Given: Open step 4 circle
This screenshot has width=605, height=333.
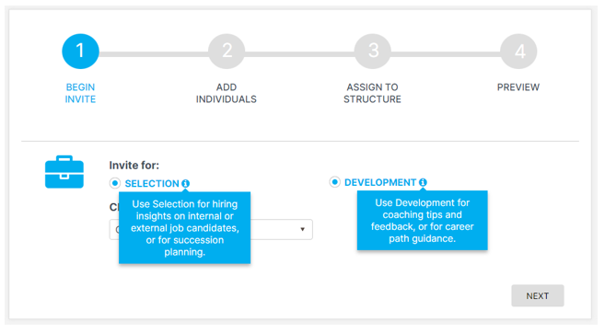Looking at the screenshot, I should [518, 52].
